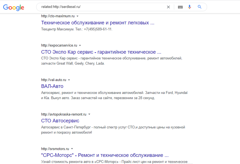240x164 pixels.
Task: Click the blue search magnifier icon
Action: coord(199,7)
